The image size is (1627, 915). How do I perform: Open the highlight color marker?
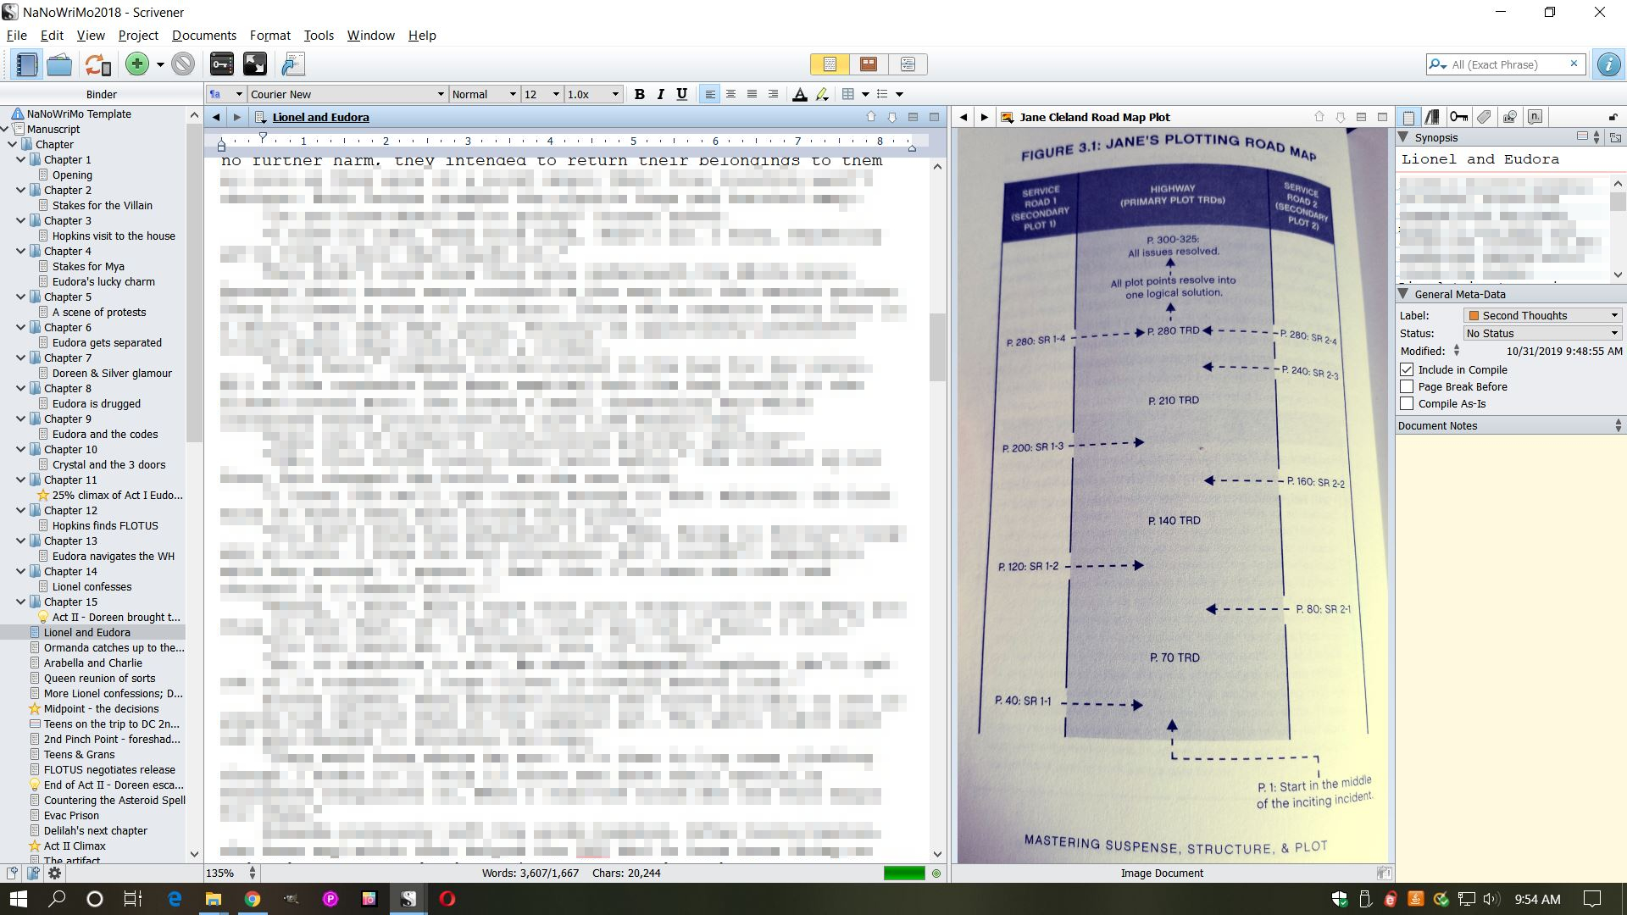pos(821,94)
